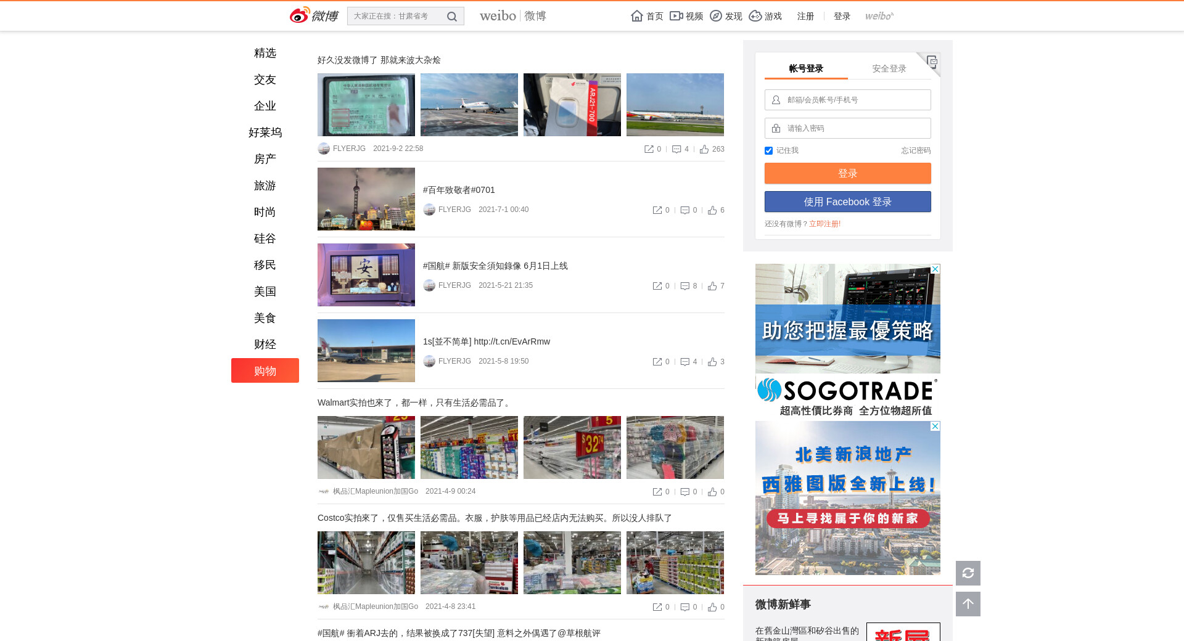Click the SOGOTRADE advertisement banner

848,341
